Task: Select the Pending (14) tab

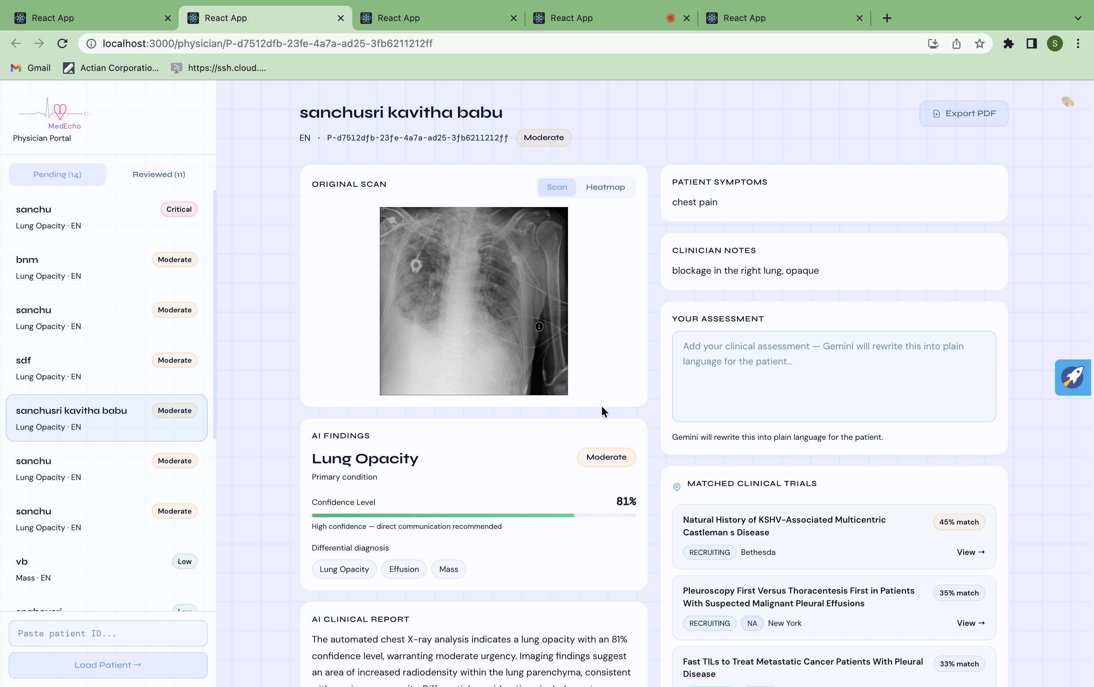Action: [57, 174]
